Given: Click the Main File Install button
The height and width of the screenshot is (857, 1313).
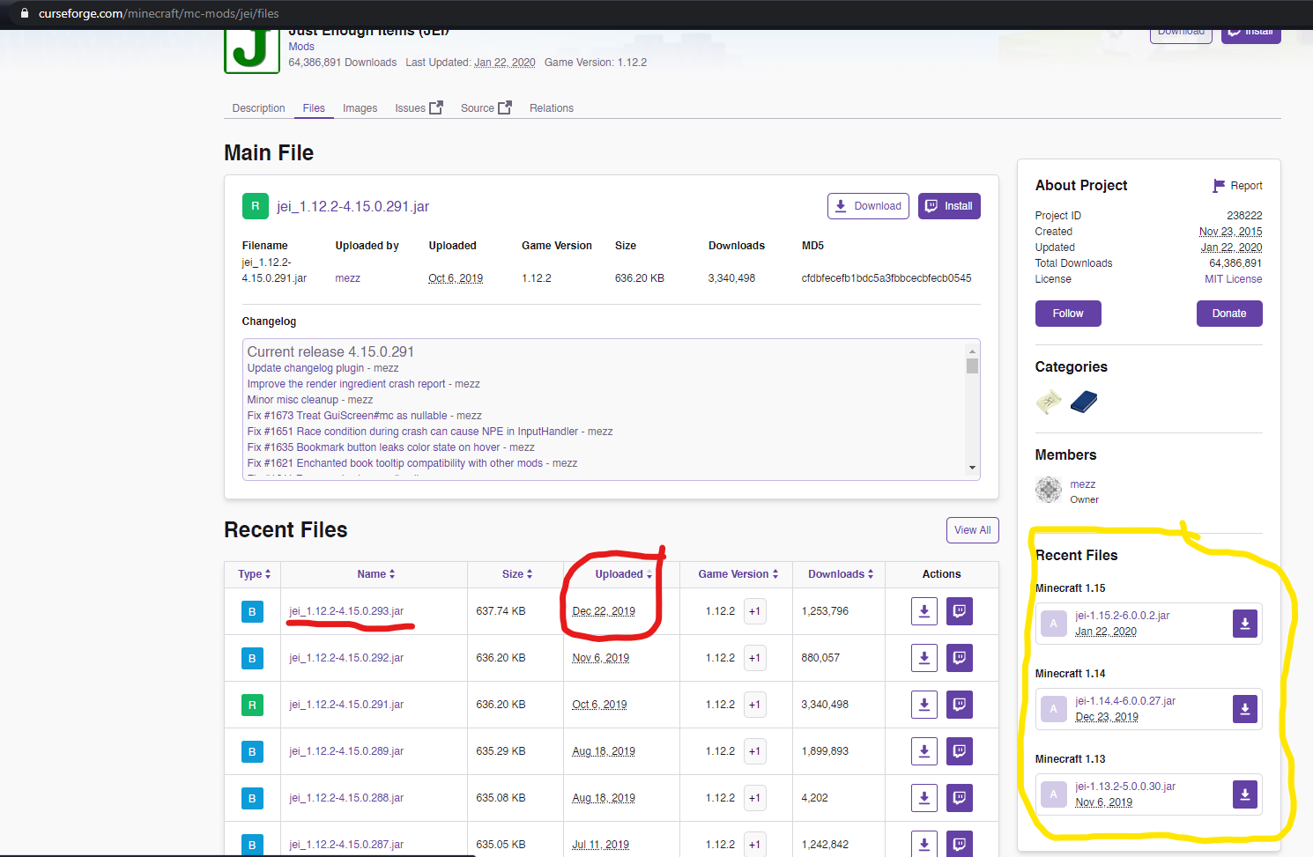Looking at the screenshot, I should tap(949, 206).
